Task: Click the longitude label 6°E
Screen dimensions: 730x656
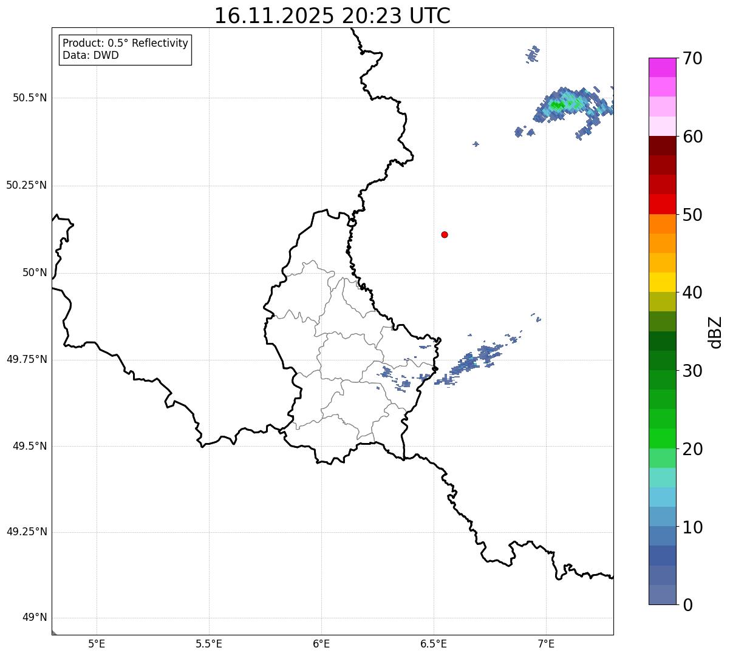Action: 321,643
